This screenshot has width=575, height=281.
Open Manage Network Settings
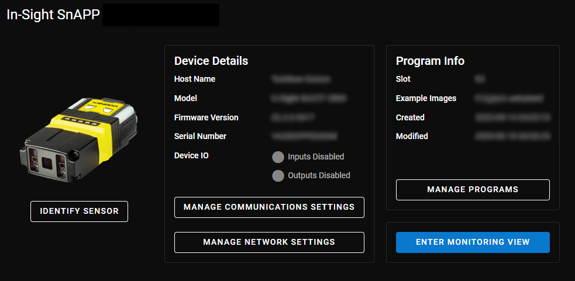[269, 242]
